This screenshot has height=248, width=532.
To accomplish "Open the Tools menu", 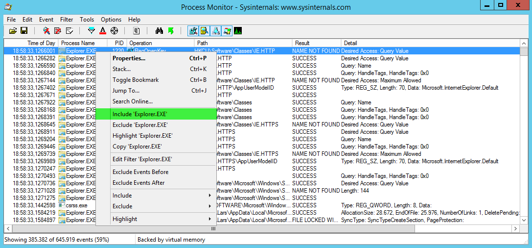I will click(87, 20).
